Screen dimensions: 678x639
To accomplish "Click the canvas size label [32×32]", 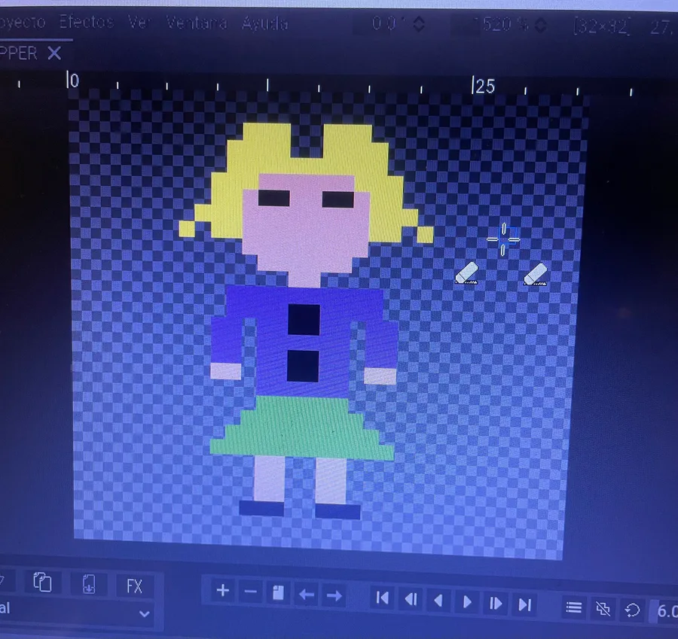I will [x=602, y=27].
